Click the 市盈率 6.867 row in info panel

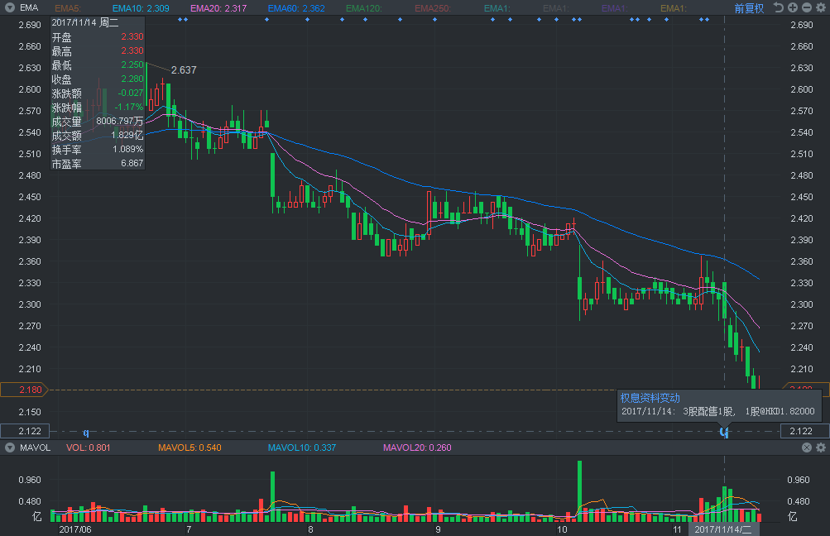pos(98,164)
